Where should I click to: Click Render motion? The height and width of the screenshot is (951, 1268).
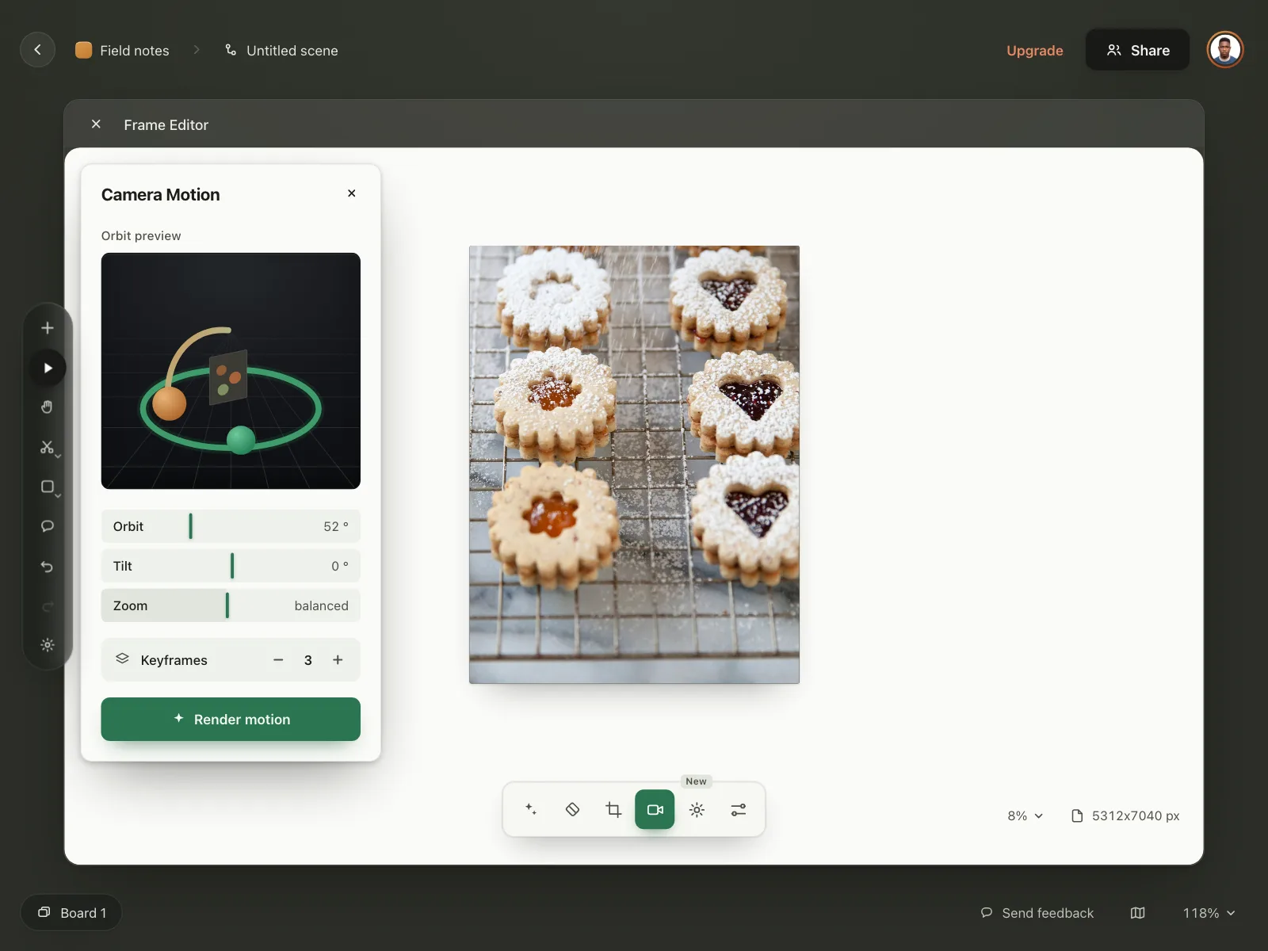(x=231, y=719)
